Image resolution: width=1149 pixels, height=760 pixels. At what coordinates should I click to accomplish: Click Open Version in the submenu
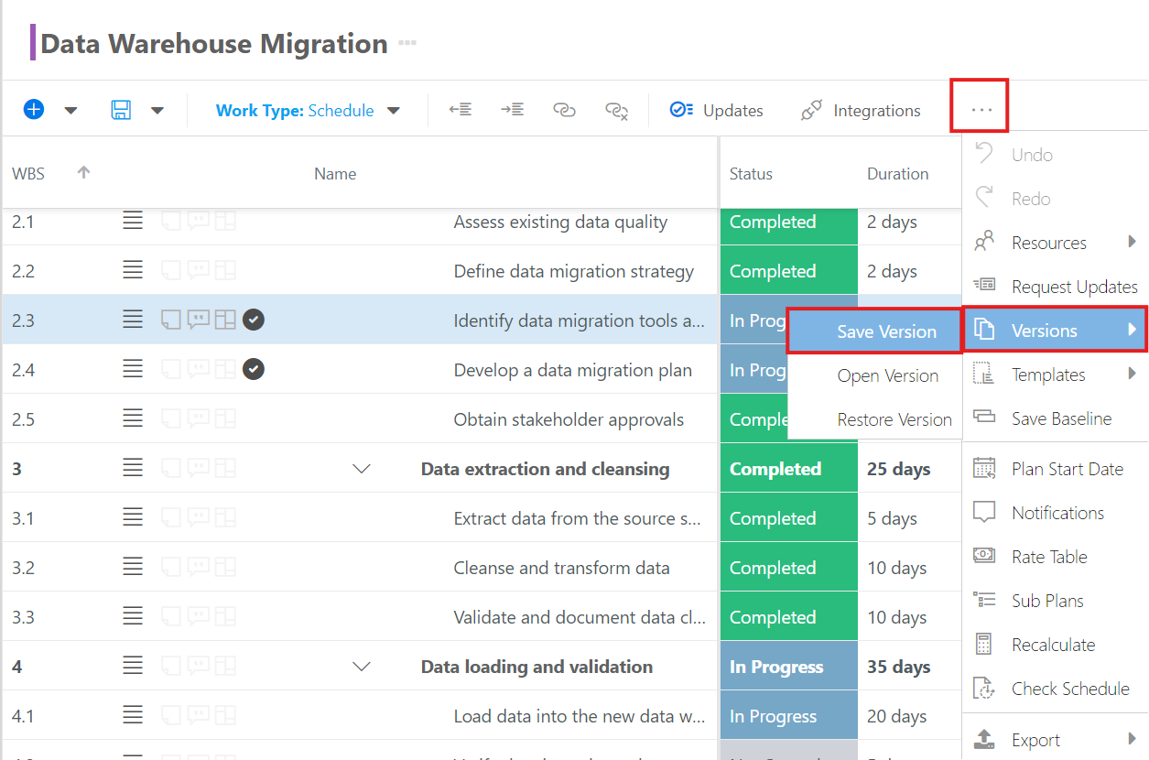click(x=874, y=375)
